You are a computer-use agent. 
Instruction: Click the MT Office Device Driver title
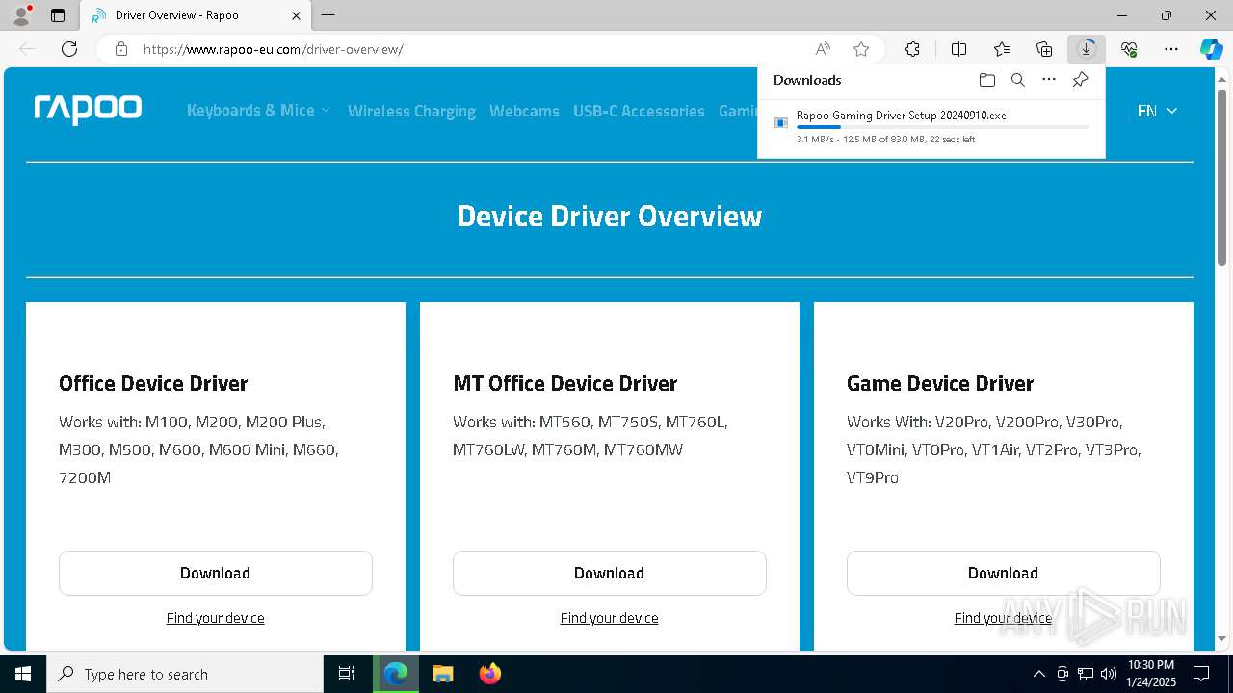pyautogui.click(x=564, y=383)
